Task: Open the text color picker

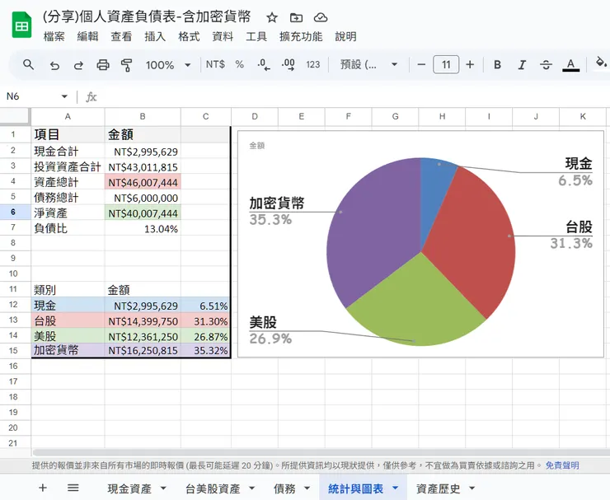Action: (570, 64)
